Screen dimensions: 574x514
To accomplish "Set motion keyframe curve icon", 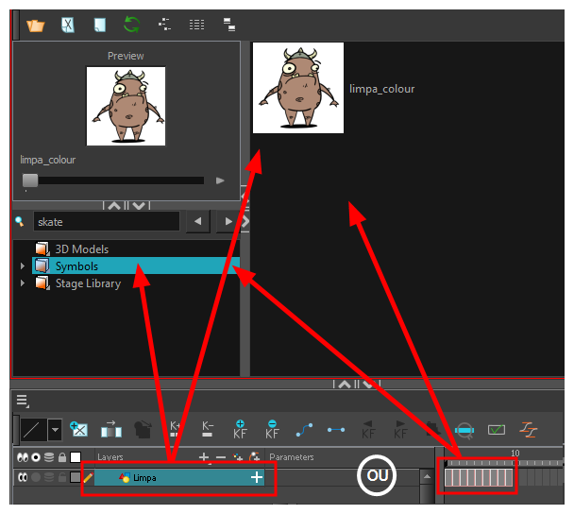I will pyautogui.click(x=304, y=430).
